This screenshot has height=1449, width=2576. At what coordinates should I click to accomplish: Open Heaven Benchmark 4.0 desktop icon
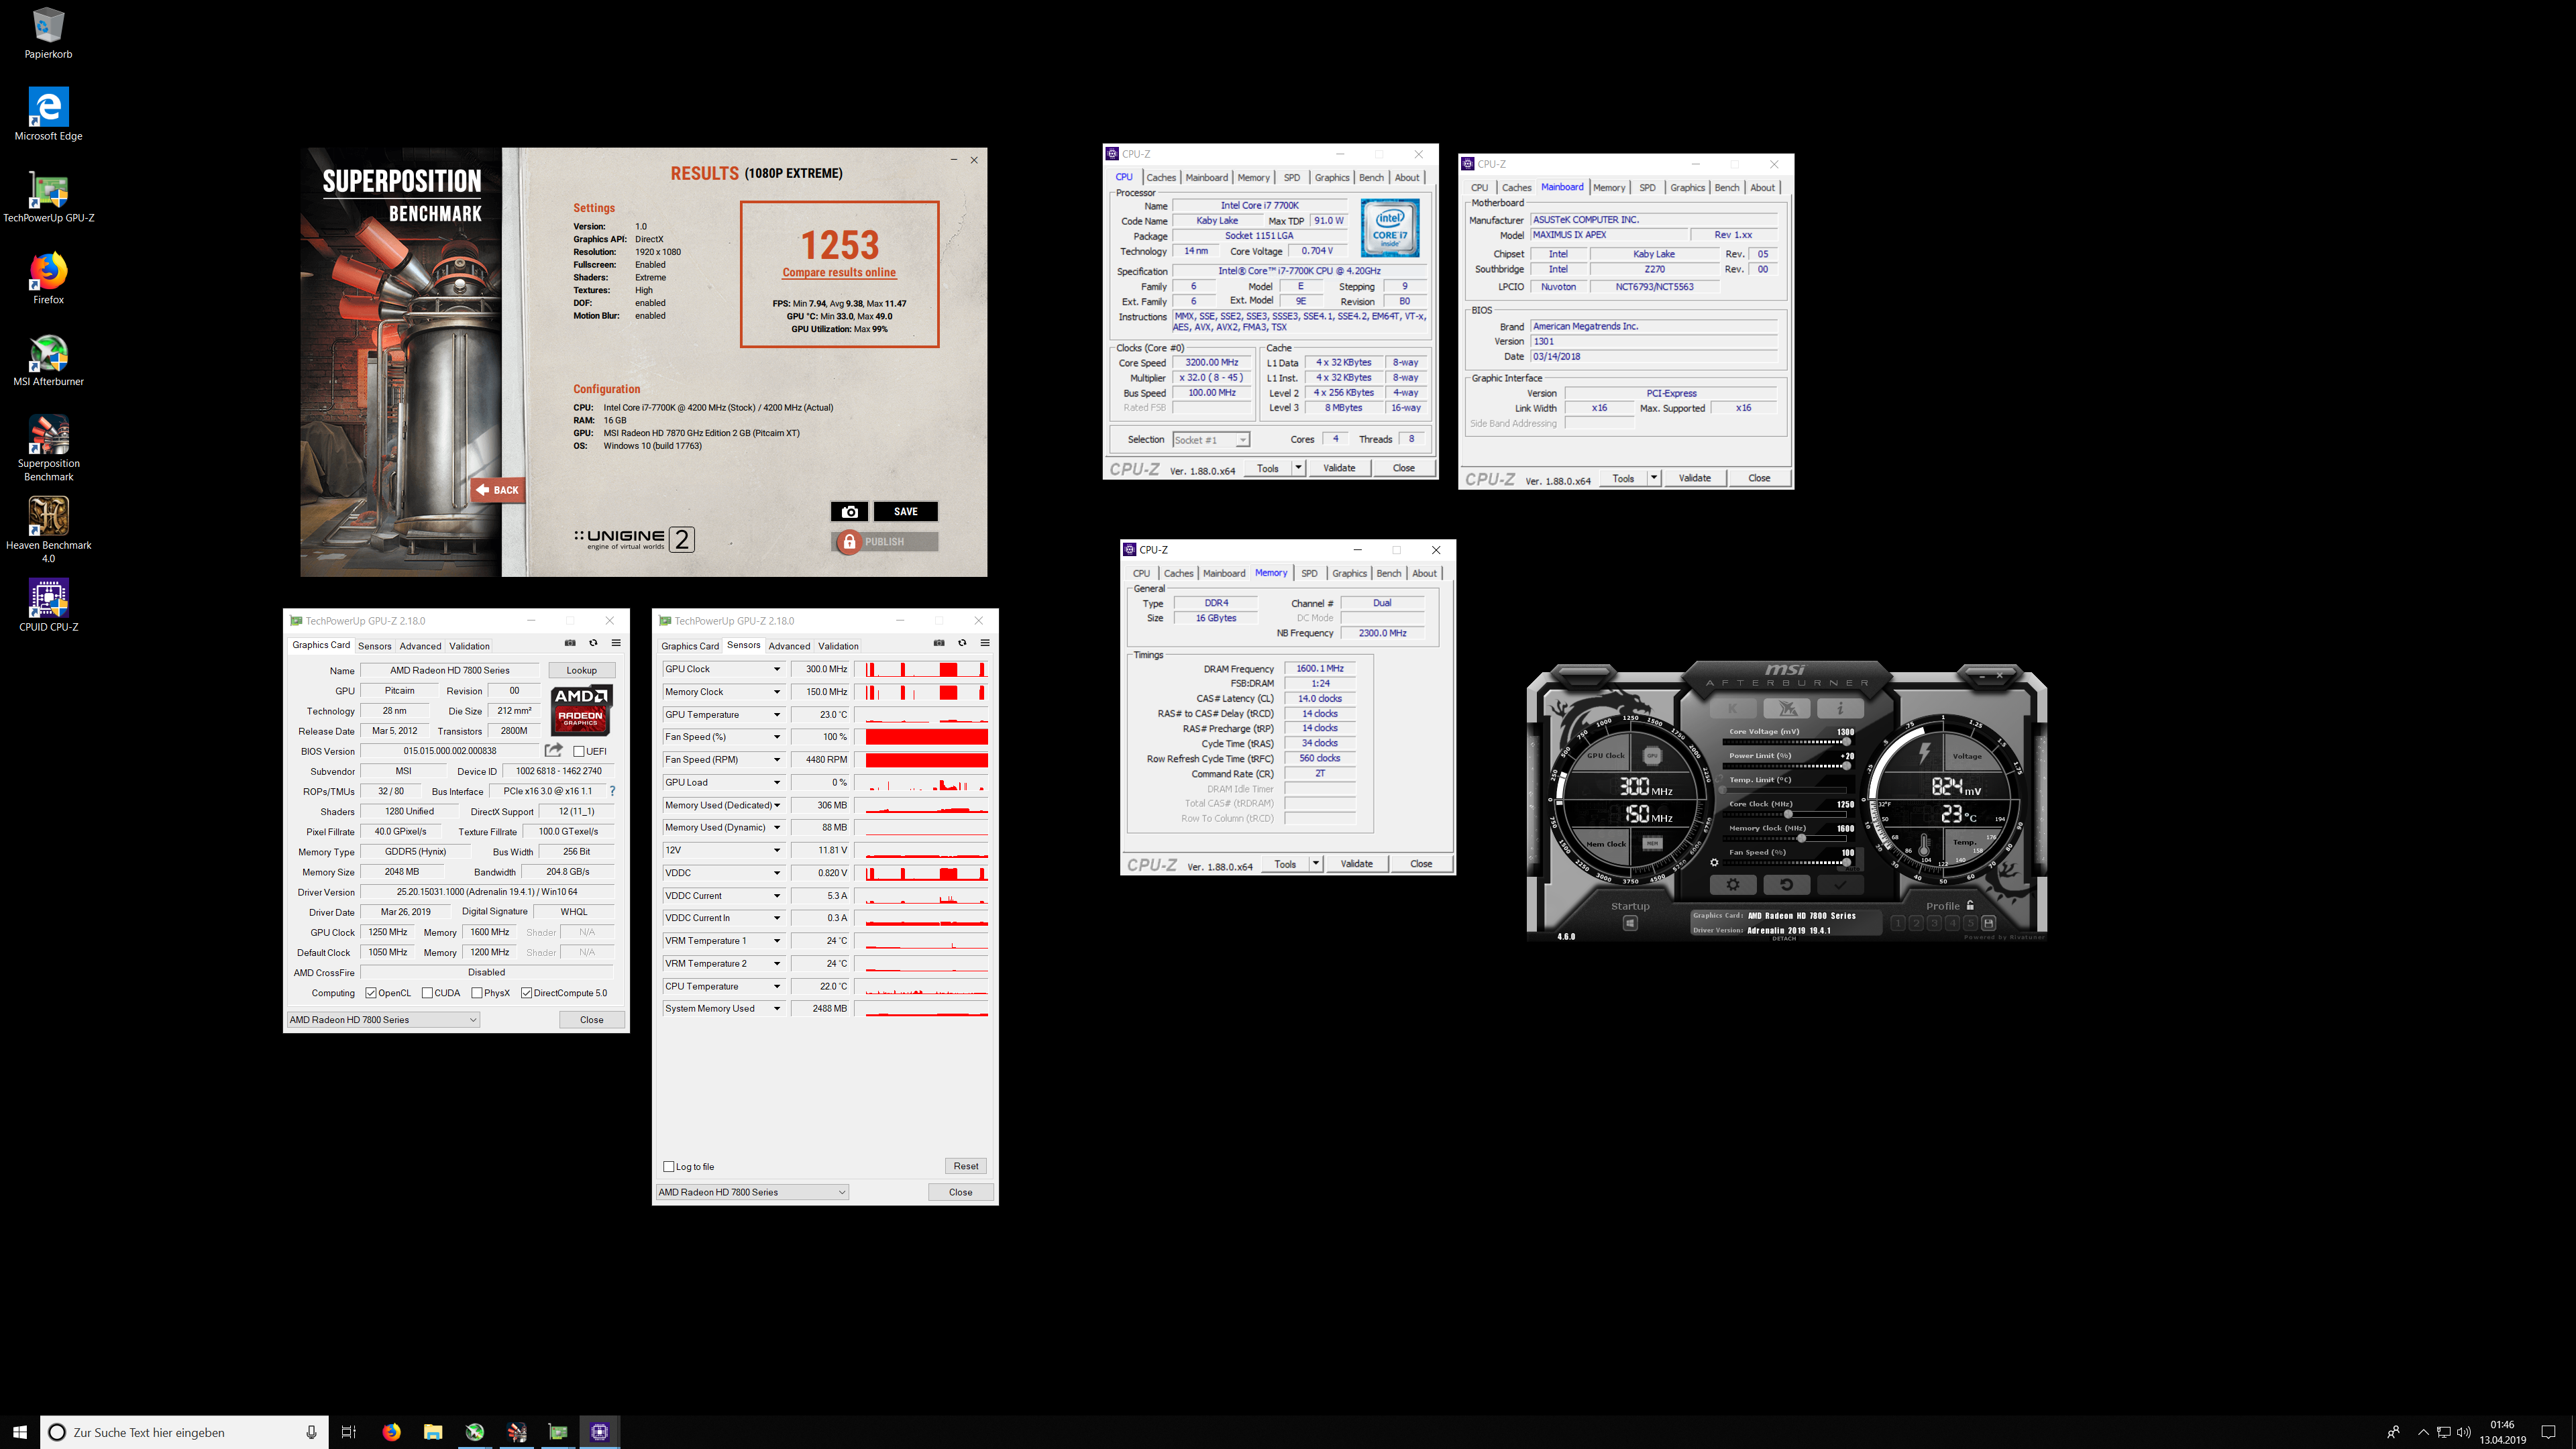pyautogui.click(x=48, y=530)
